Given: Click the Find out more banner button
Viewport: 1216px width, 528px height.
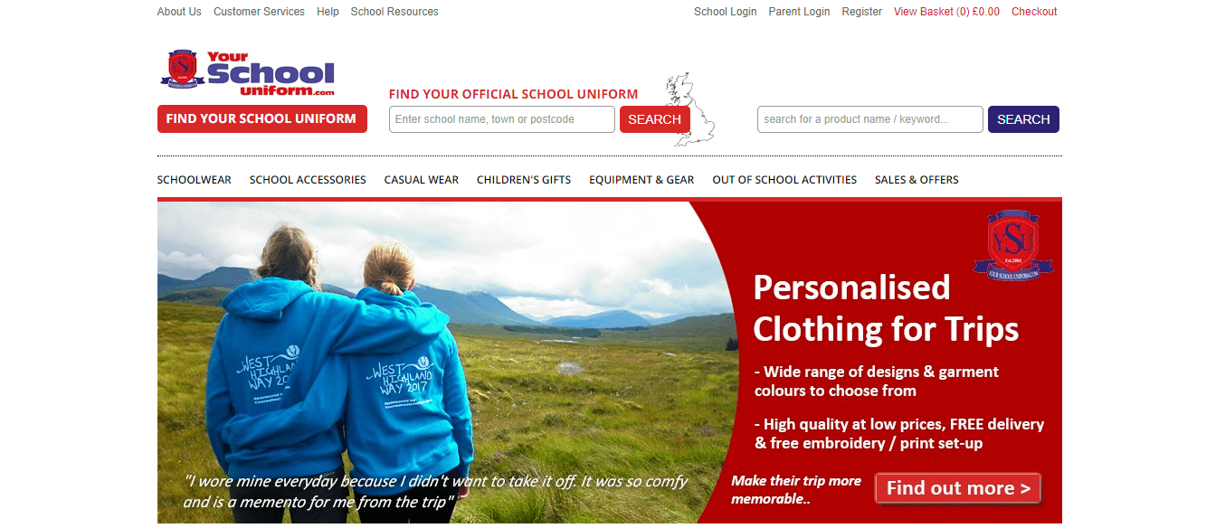Looking at the screenshot, I should [x=958, y=489].
